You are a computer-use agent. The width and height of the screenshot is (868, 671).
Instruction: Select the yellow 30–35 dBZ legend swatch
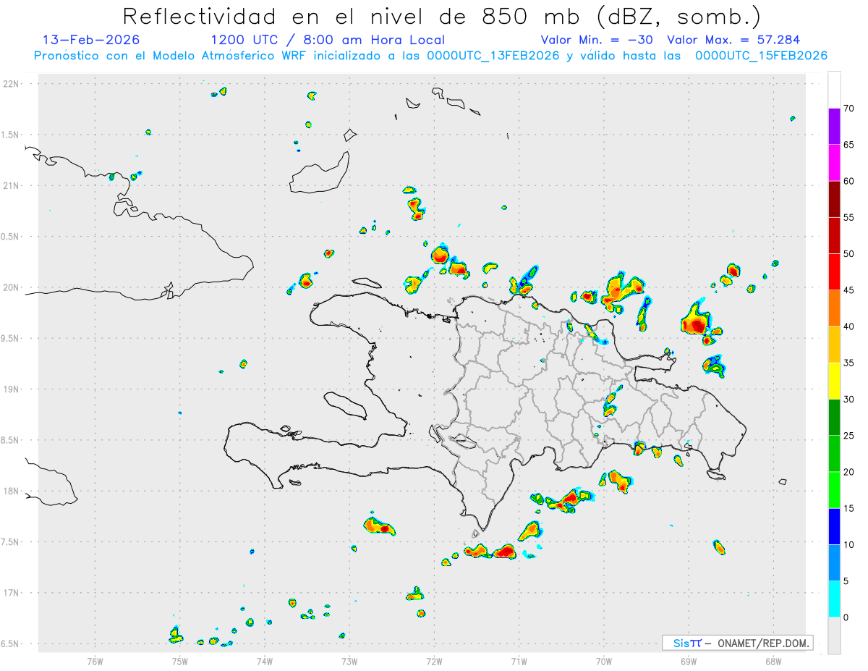(834, 381)
